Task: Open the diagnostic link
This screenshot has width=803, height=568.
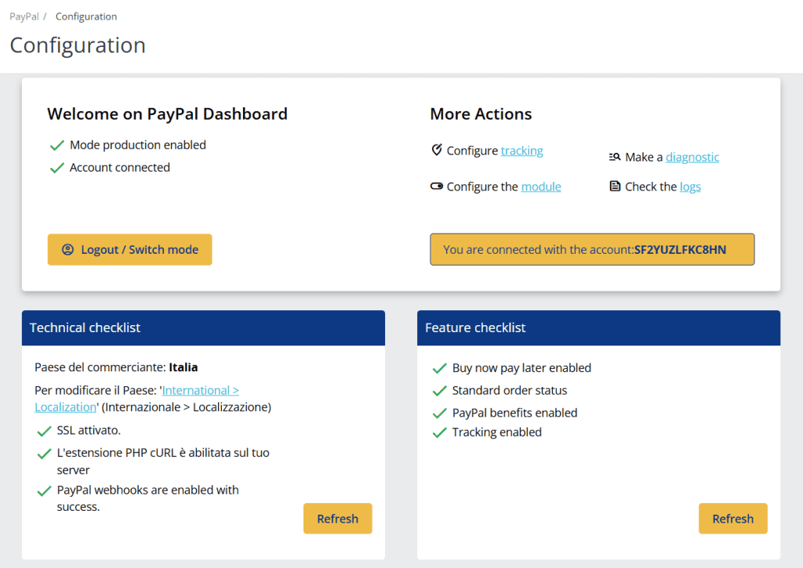Action: pos(692,157)
